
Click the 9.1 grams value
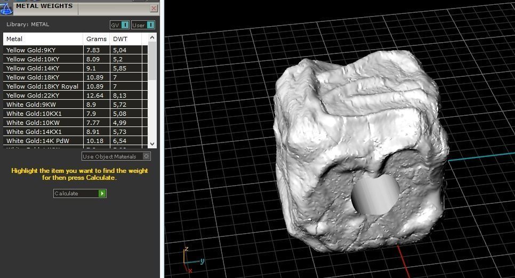(x=91, y=68)
